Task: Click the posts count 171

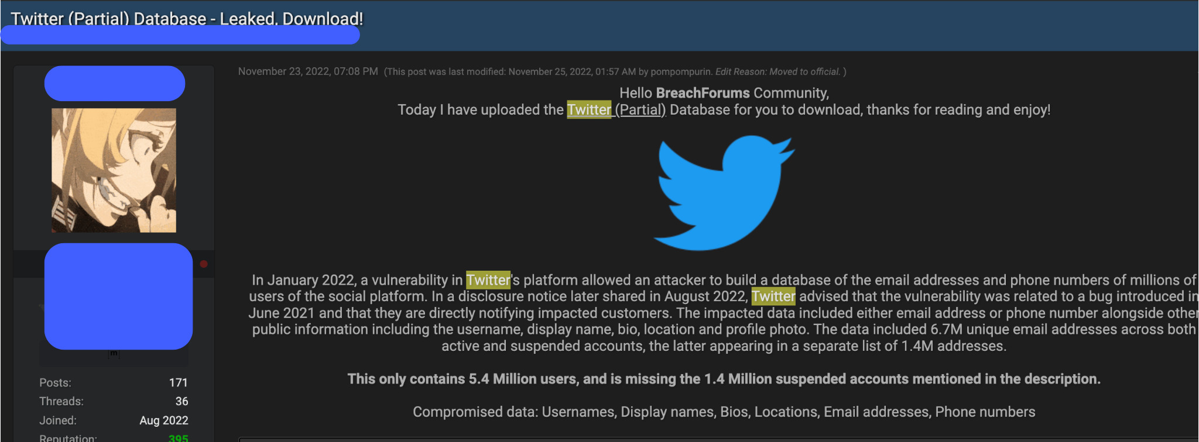Action: coord(178,382)
